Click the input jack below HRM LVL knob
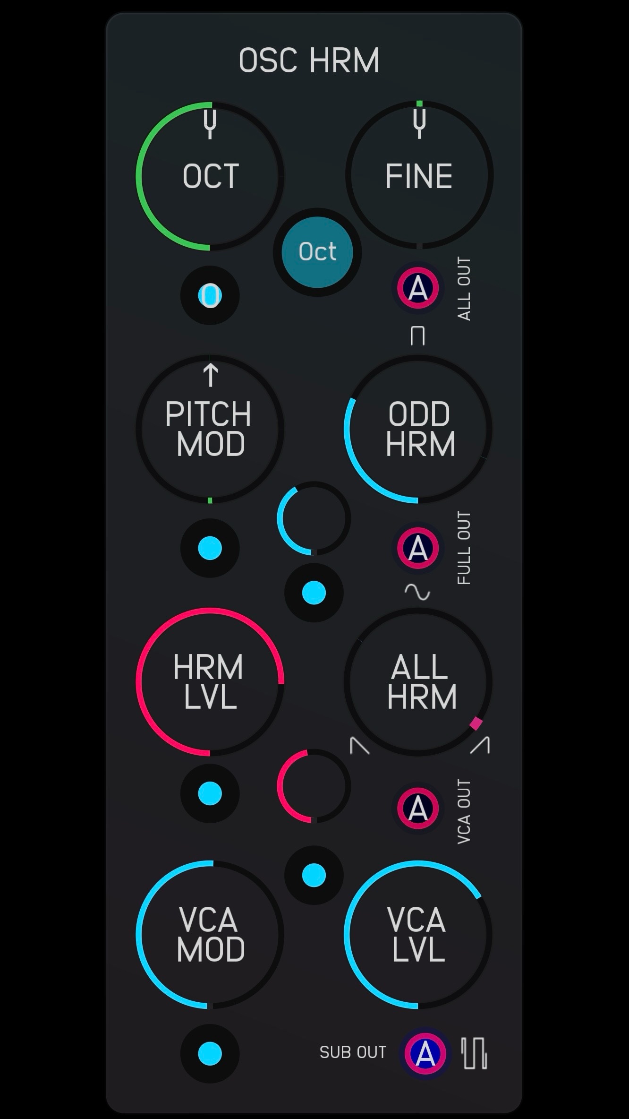Screen dimensions: 629x1119 tap(210, 793)
